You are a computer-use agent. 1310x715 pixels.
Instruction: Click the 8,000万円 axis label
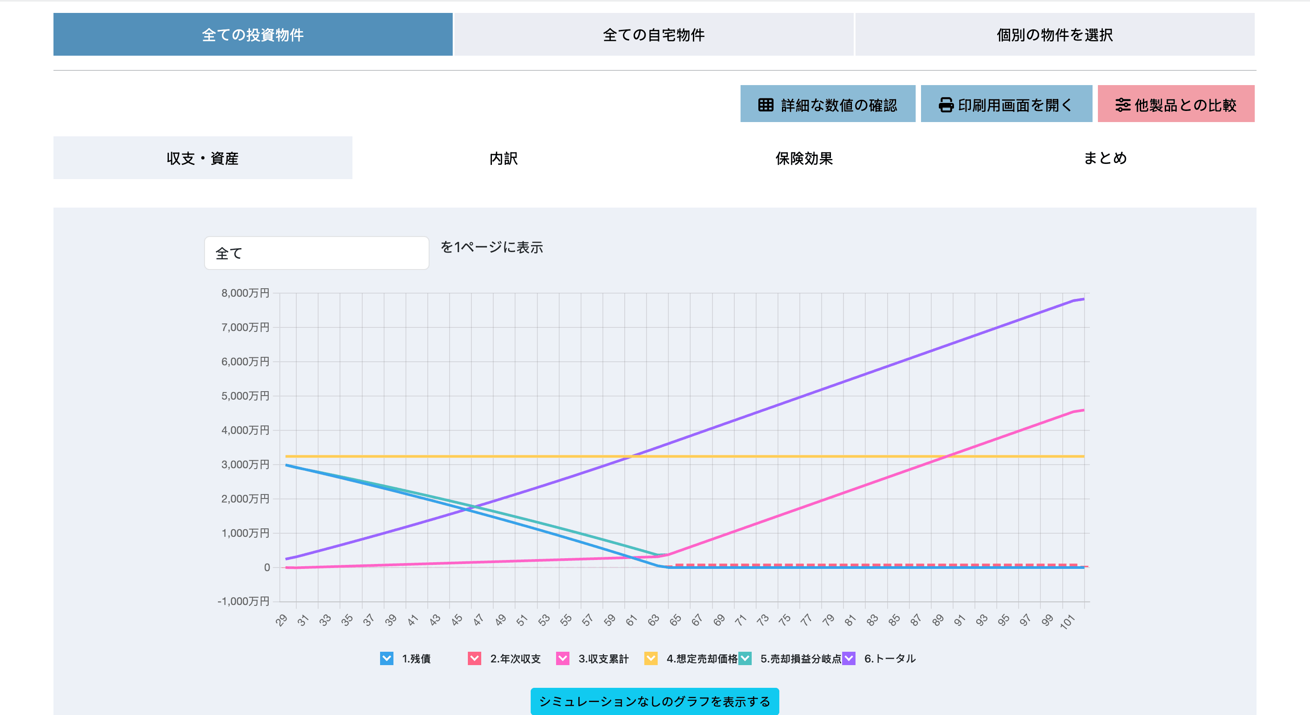point(245,293)
